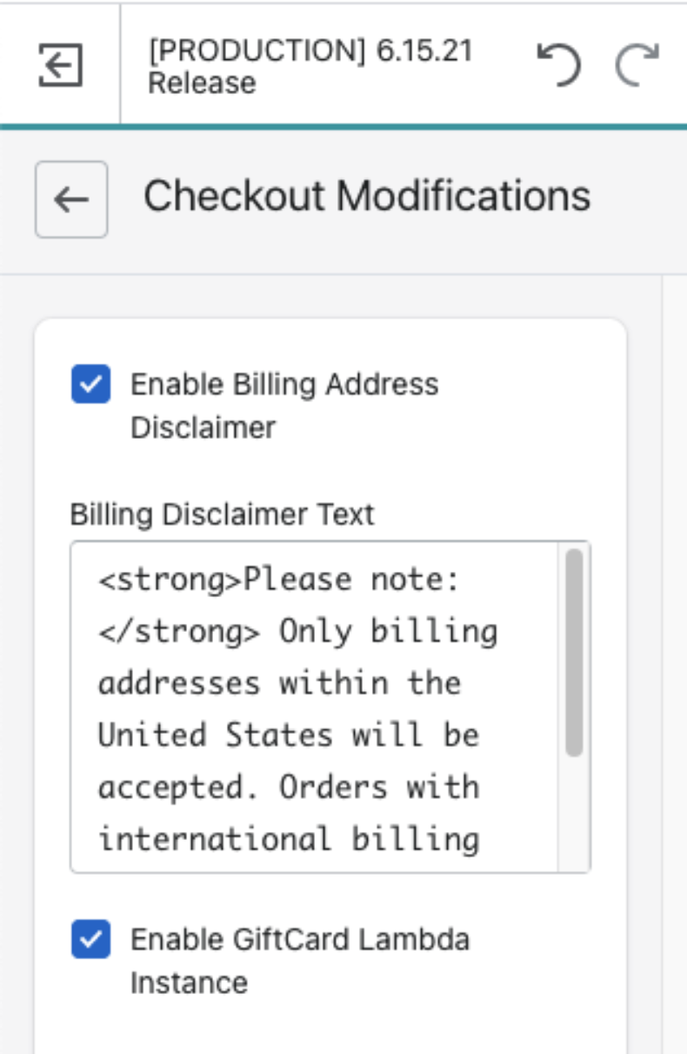Click the redo arrow icon
This screenshot has width=687, height=1054.
(637, 64)
